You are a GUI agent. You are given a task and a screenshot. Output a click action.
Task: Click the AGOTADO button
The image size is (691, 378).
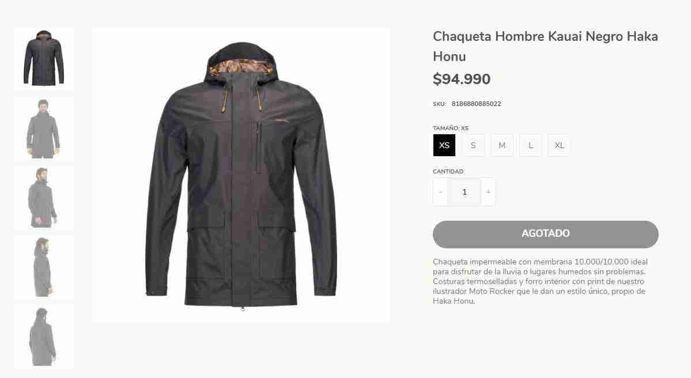(x=546, y=234)
